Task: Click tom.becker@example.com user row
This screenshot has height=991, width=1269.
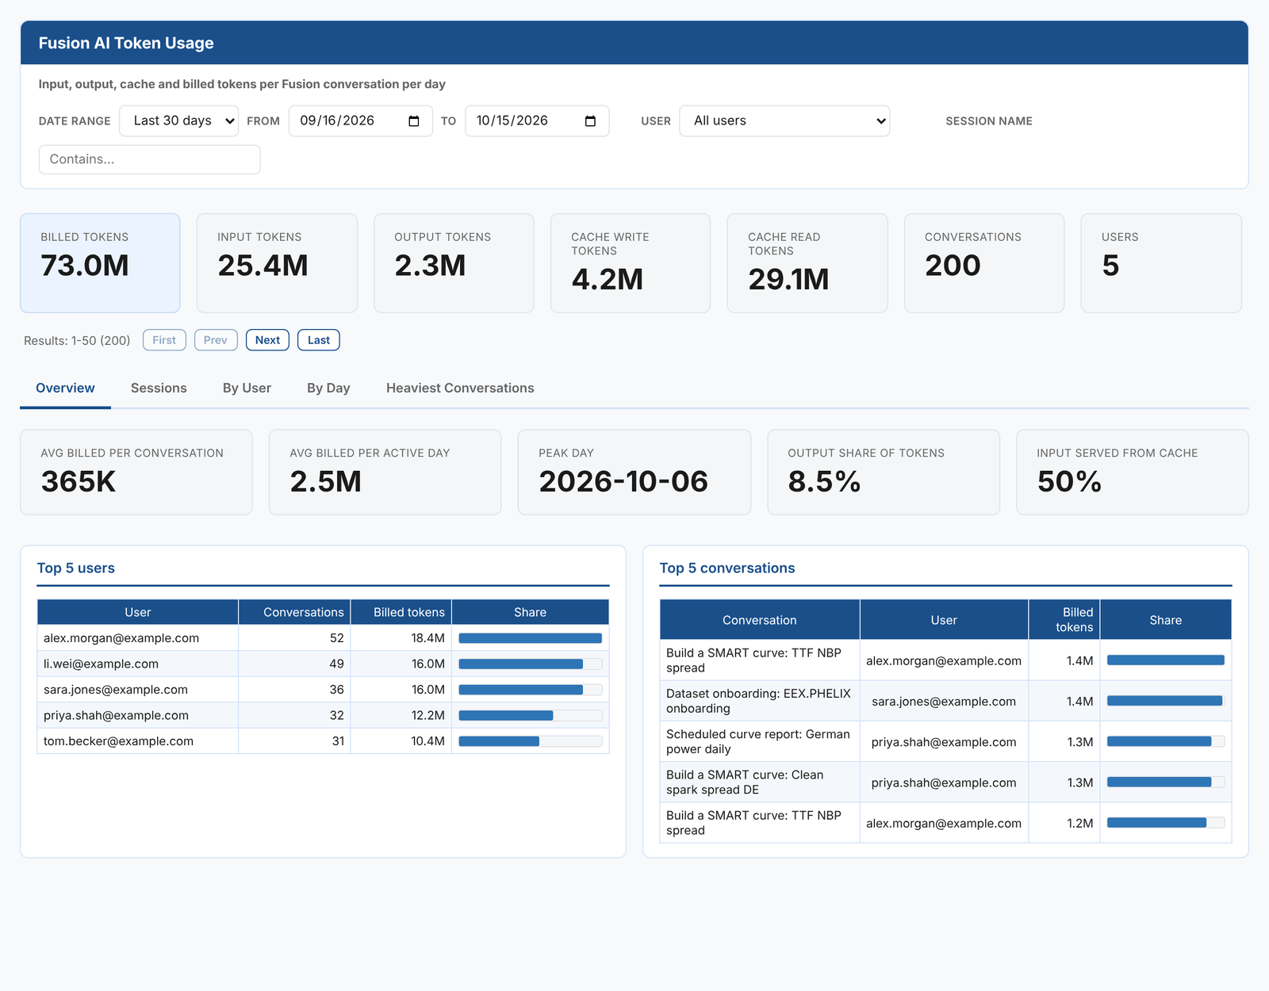Action: coord(323,741)
